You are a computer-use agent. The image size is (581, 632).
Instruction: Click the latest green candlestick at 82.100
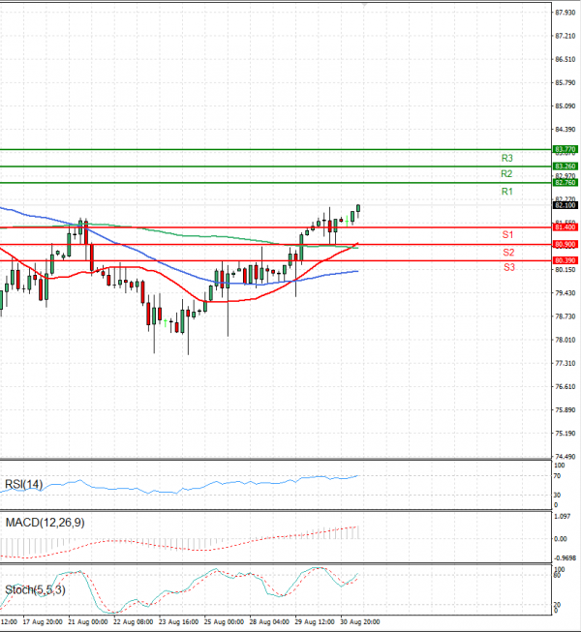[358, 210]
